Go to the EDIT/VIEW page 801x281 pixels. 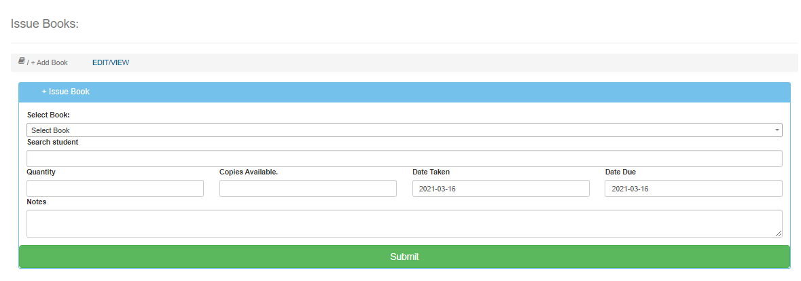click(111, 62)
